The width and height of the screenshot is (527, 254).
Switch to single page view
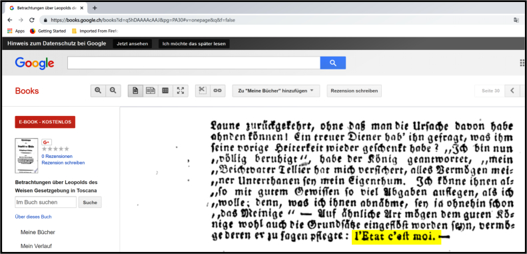(135, 91)
